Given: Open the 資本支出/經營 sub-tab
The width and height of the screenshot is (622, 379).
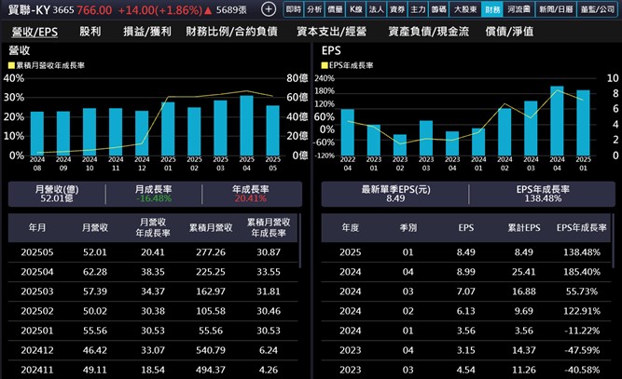Looking at the screenshot, I should coord(332,32).
